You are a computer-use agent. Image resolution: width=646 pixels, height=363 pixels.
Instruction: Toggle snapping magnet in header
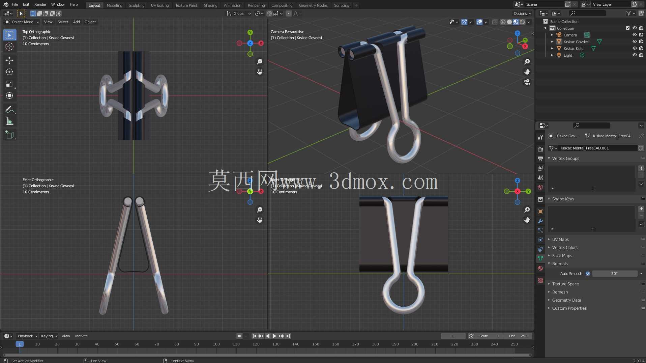click(x=269, y=13)
